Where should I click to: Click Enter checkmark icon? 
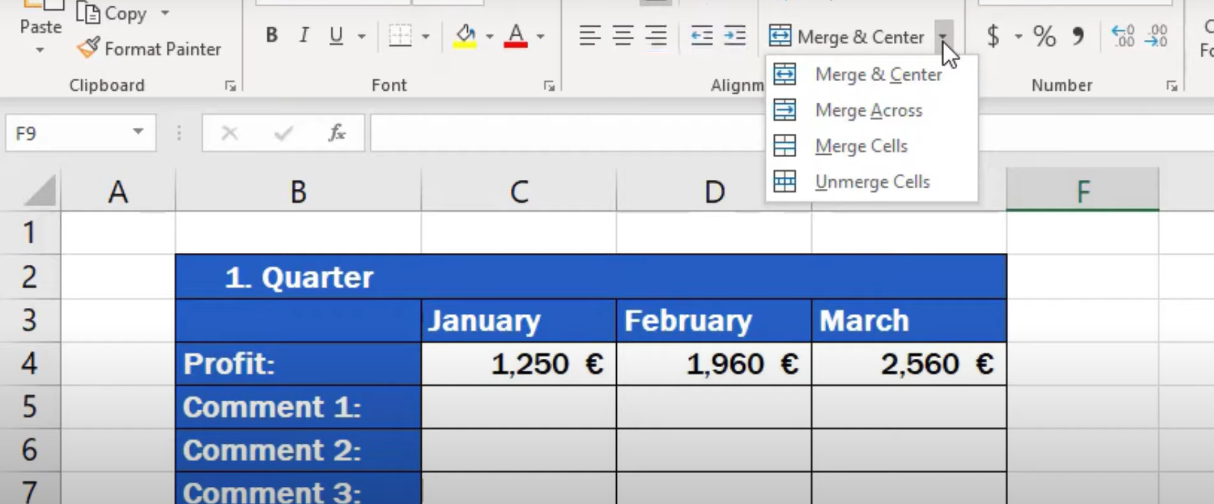point(283,133)
